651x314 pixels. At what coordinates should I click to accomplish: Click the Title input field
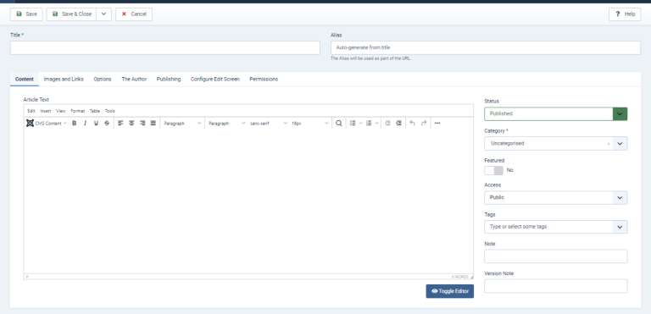(164, 47)
